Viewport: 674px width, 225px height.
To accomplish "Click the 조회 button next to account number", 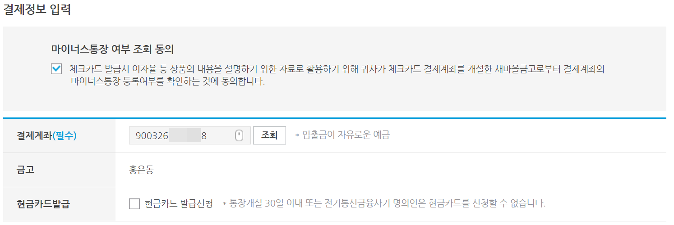I will tap(269, 135).
